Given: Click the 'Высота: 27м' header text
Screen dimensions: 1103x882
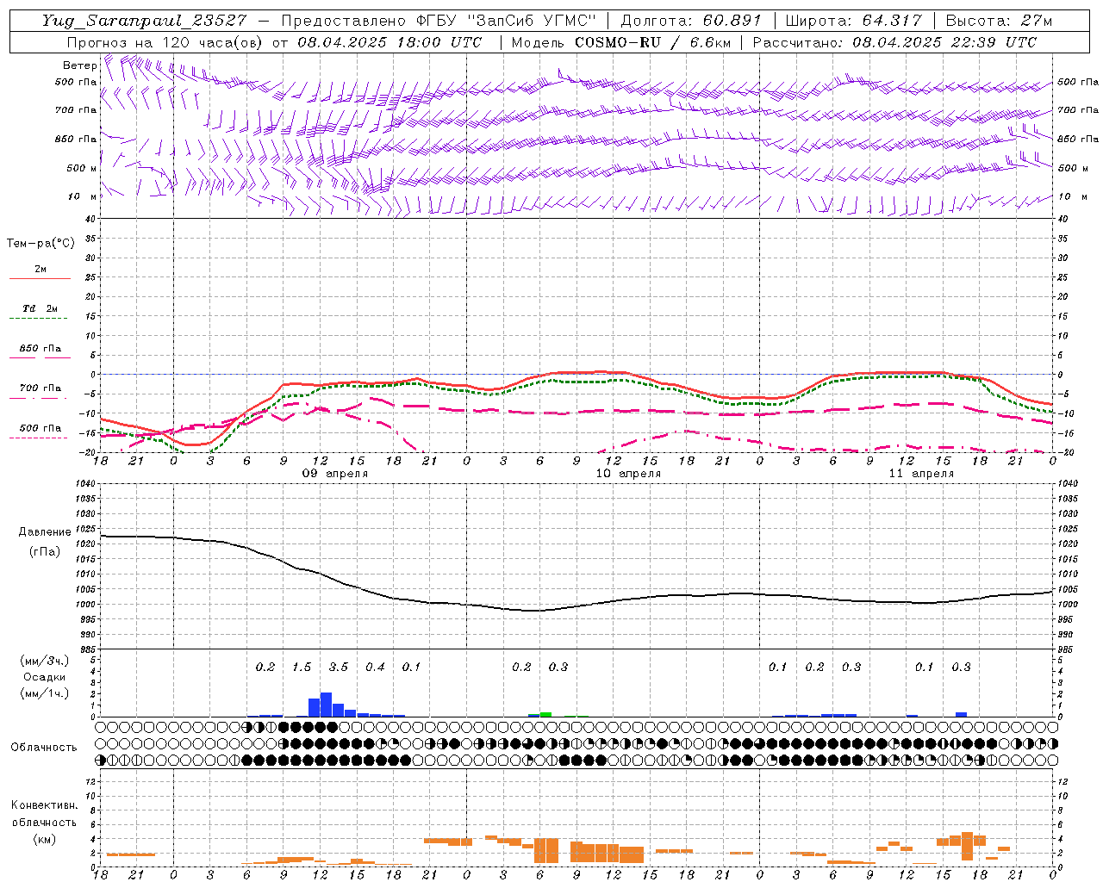Looking at the screenshot, I should (999, 21).
